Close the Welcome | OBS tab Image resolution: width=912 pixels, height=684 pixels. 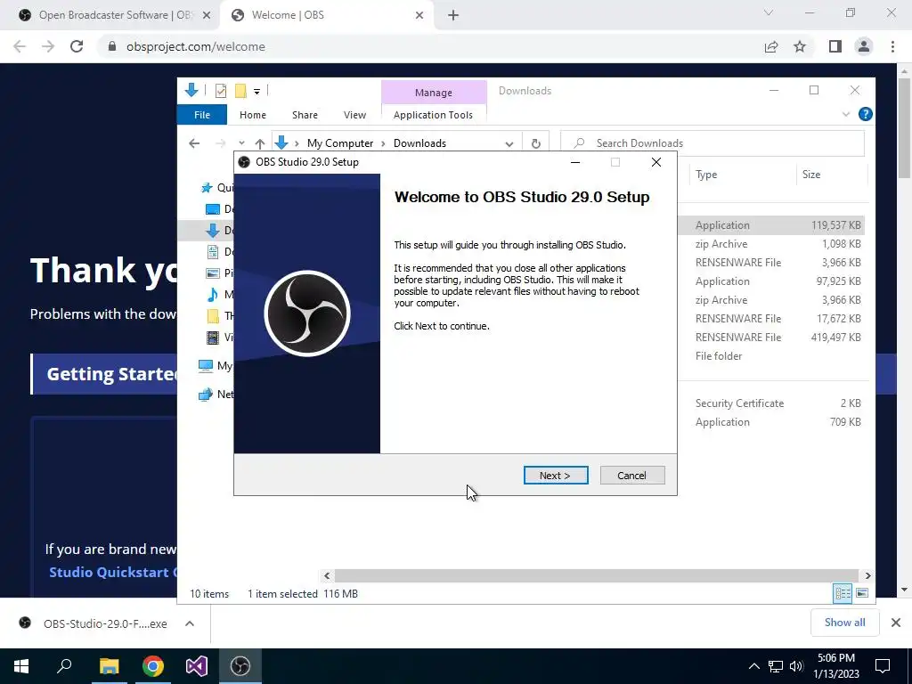tap(419, 15)
